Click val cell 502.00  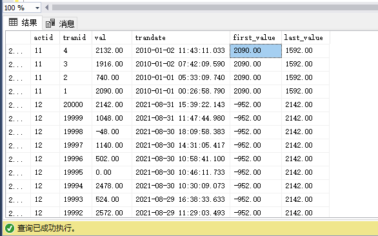click(x=112, y=159)
